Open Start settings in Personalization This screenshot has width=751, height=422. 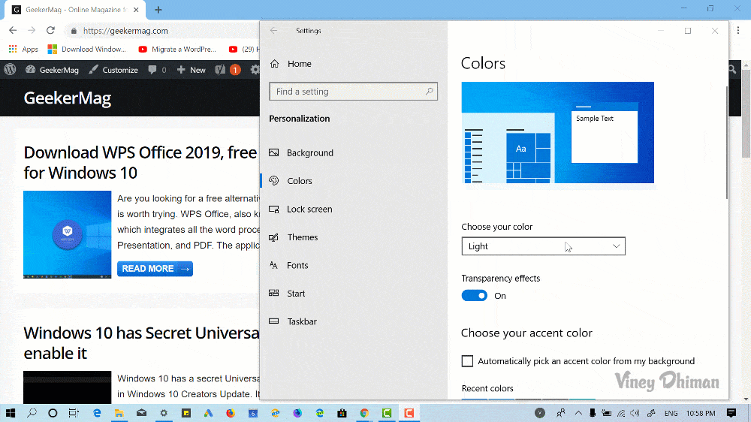coord(288,294)
